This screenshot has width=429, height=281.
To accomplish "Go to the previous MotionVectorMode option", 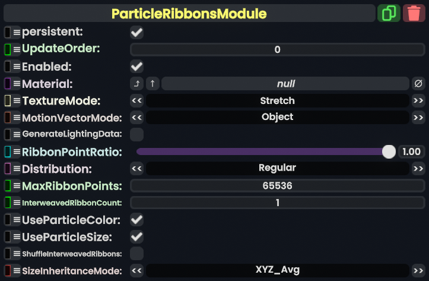I will [x=137, y=117].
